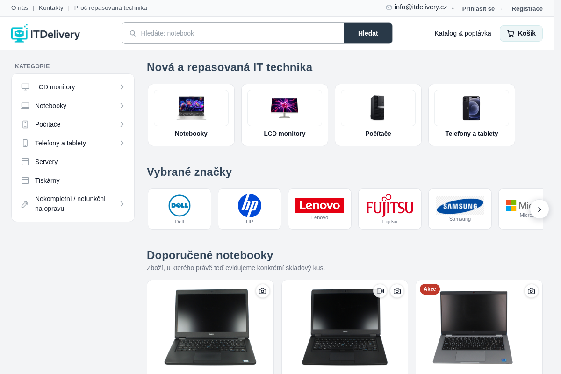The width and height of the screenshot is (561, 374).
Task: Click camera icon on the Akce notebook
Action: click(531, 291)
